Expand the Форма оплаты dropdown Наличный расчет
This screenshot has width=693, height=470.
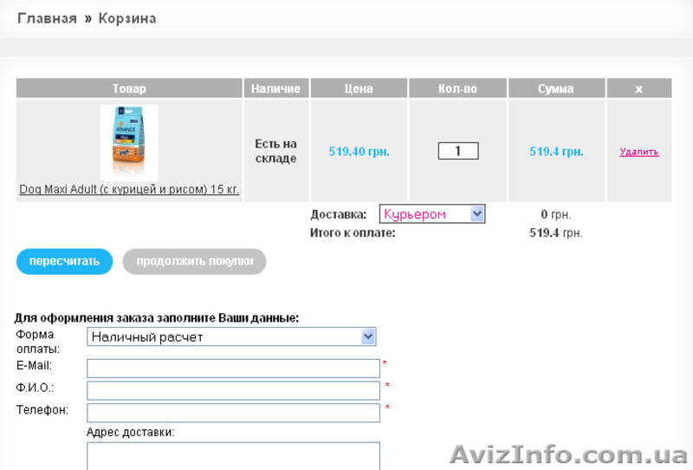[x=231, y=336]
